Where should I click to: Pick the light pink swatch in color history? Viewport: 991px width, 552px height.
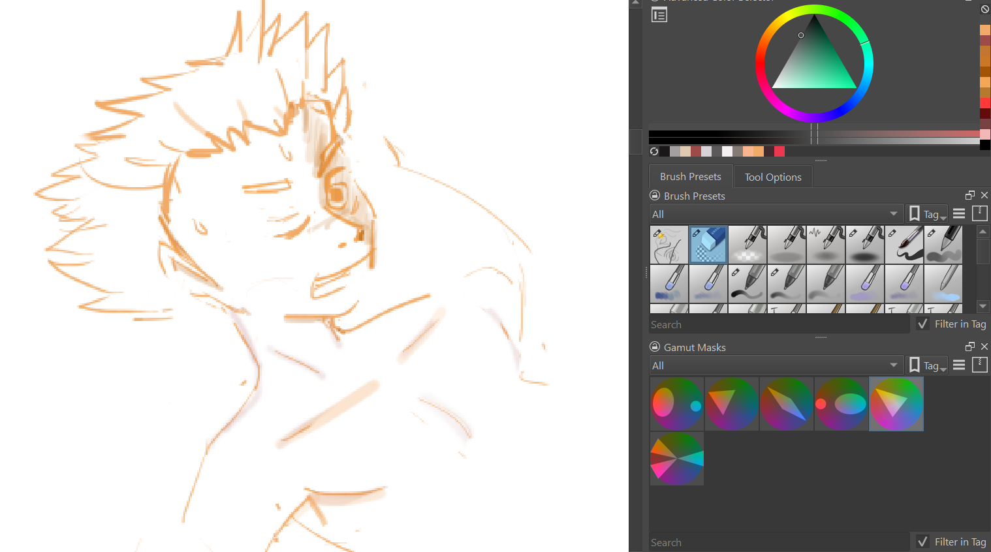pyautogui.click(x=985, y=134)
